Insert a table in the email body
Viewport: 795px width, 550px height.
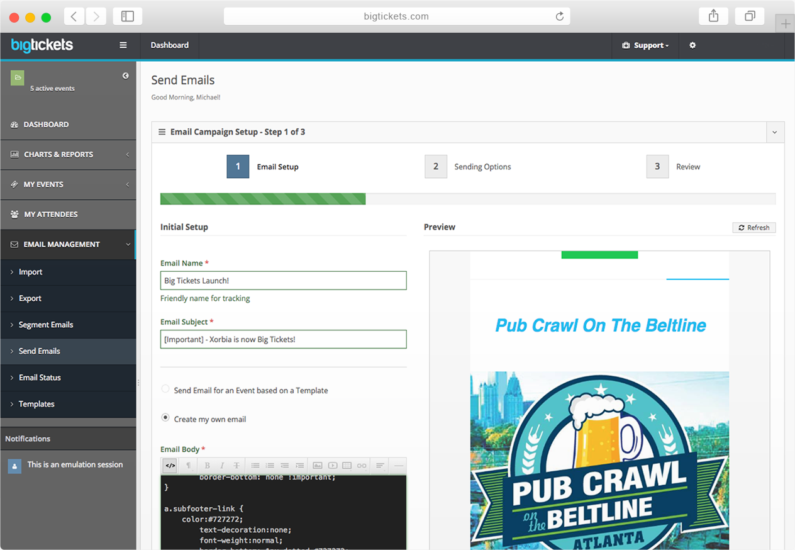(x=347, y=466)
